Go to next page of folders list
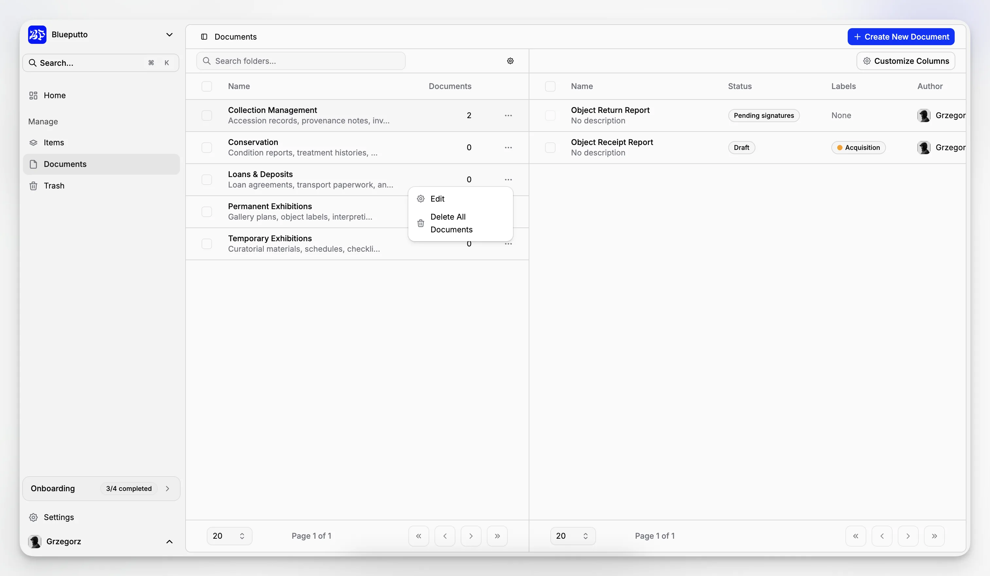Image resolution: width=990 pixels, height=576 pixels. 471,536
